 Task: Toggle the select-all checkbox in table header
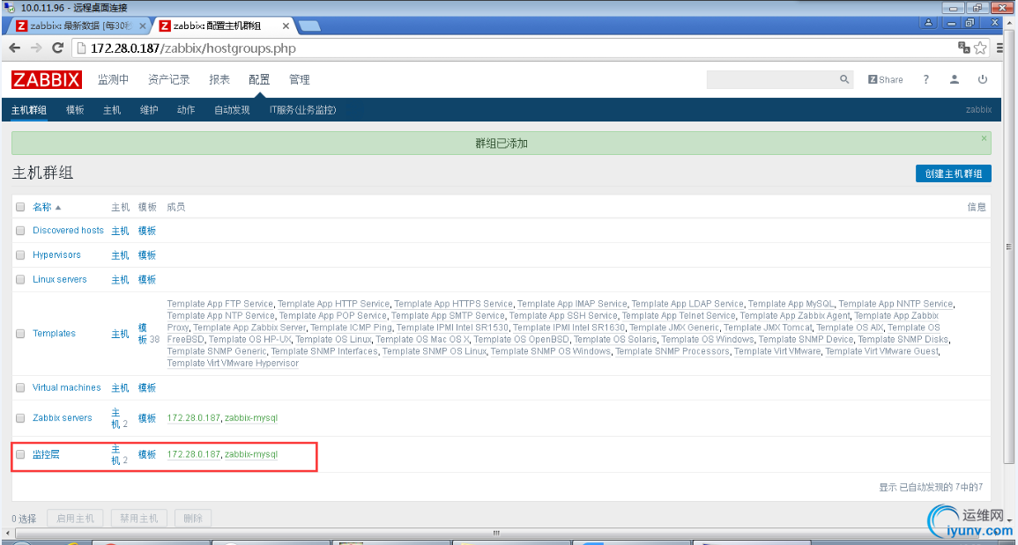click(20, 207)
